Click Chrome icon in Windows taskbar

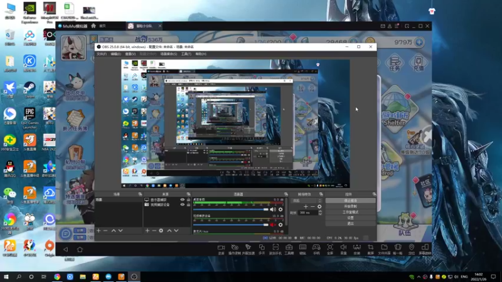[x=57, y=276]
